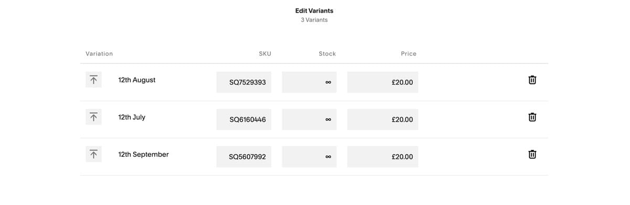
Task: Click stock field for 12th July
Action: coord(309,120)
